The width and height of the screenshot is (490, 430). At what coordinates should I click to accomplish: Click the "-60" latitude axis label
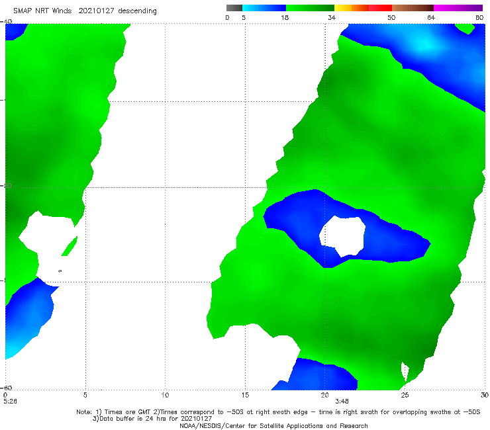(x=7, y=388)
